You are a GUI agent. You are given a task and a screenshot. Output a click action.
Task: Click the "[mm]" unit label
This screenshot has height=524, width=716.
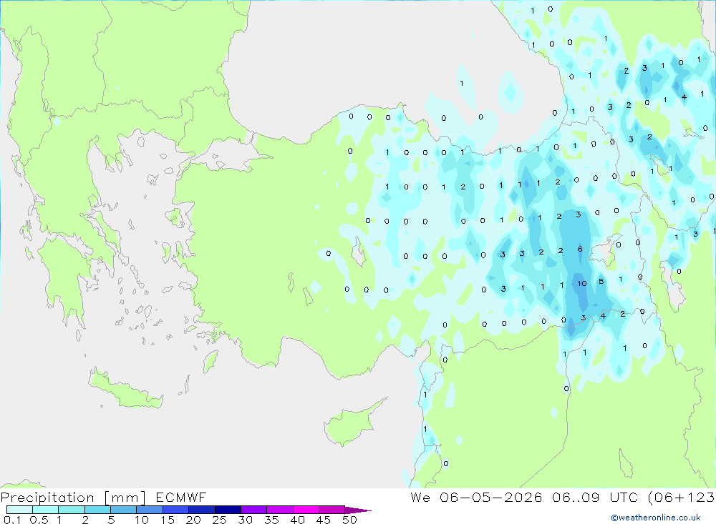click(x=125, y=498)
